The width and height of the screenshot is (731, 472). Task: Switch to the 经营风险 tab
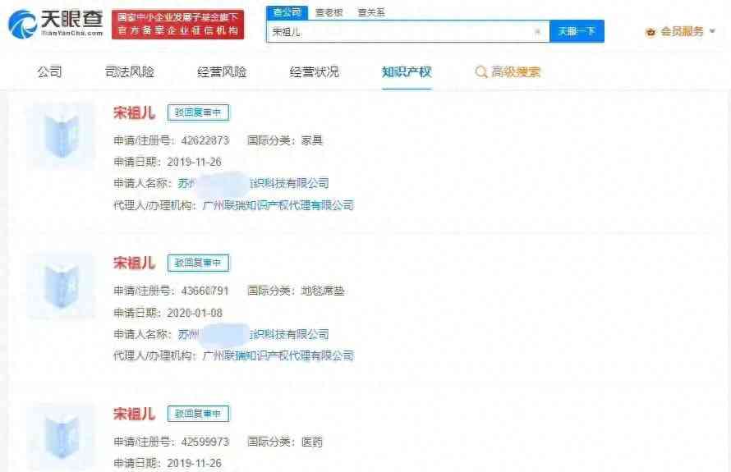(x=222, y=71)
